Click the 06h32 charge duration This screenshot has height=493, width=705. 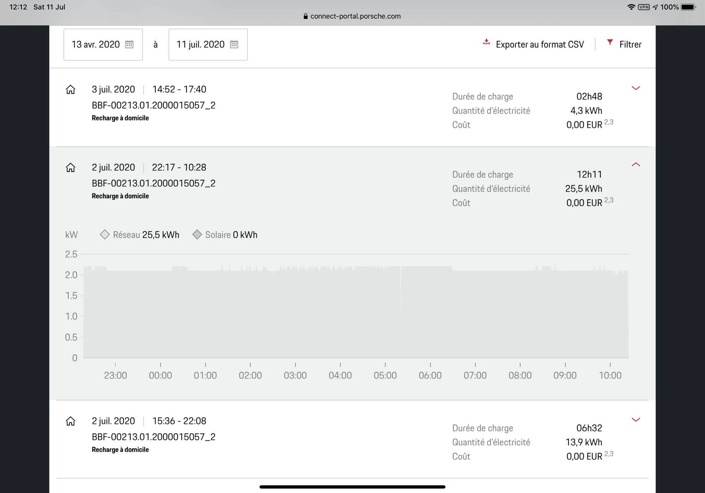(x=589, y=428)
